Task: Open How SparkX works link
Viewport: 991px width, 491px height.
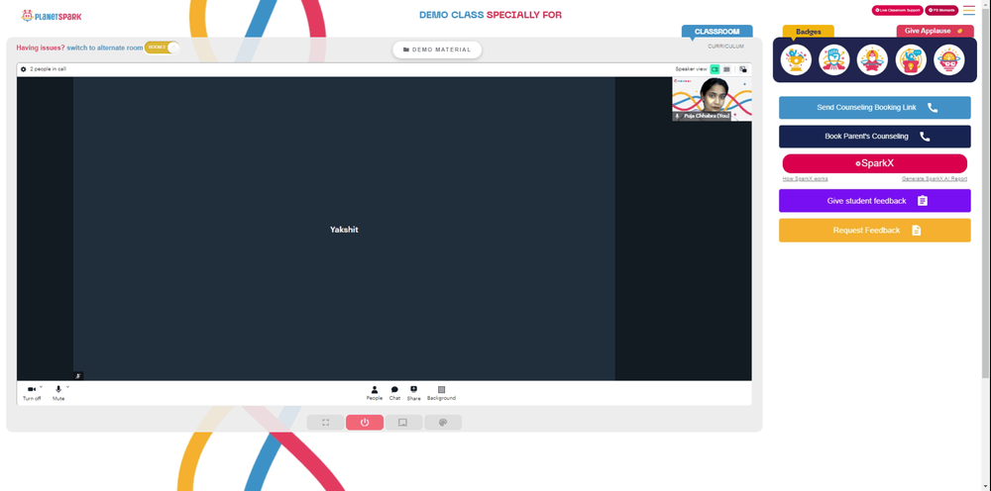Action: coord(805,178)
